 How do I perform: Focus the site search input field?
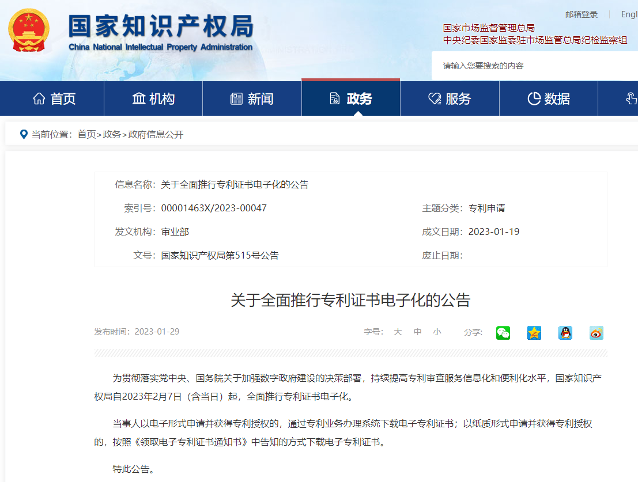(530, 66)
